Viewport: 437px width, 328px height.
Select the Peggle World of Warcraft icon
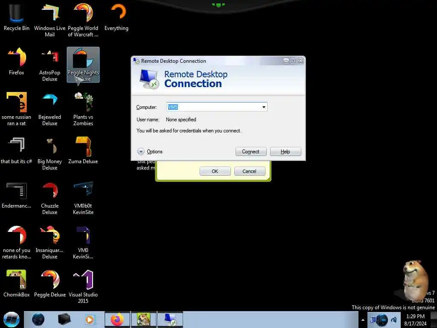click(83, 20)
